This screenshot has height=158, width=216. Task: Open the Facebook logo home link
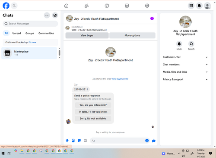tap(6, 6)
